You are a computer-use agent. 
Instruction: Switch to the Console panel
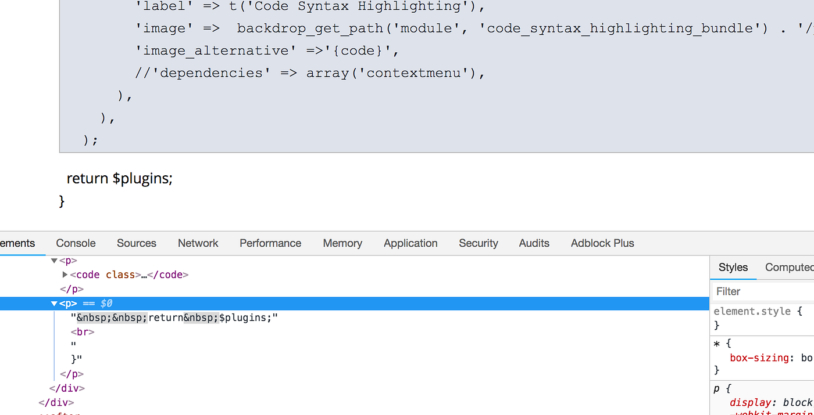[x=76, y=243]
